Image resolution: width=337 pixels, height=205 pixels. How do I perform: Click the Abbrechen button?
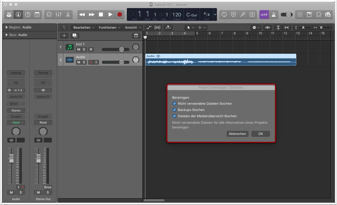[x=237, y=134]
